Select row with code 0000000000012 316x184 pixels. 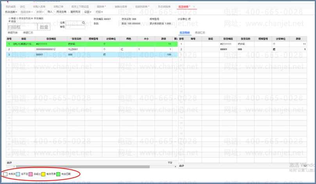pos(92,49)
